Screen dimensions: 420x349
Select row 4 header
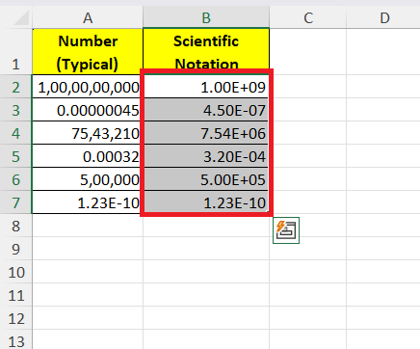click(x=16, y=133)
